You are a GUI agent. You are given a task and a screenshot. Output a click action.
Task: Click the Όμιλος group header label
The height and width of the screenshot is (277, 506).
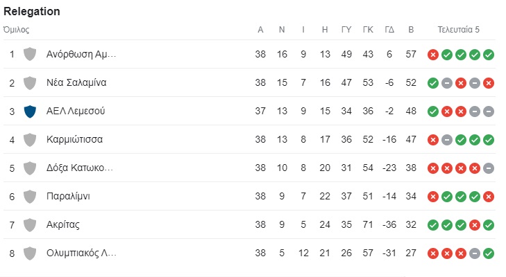coord(16,30)
